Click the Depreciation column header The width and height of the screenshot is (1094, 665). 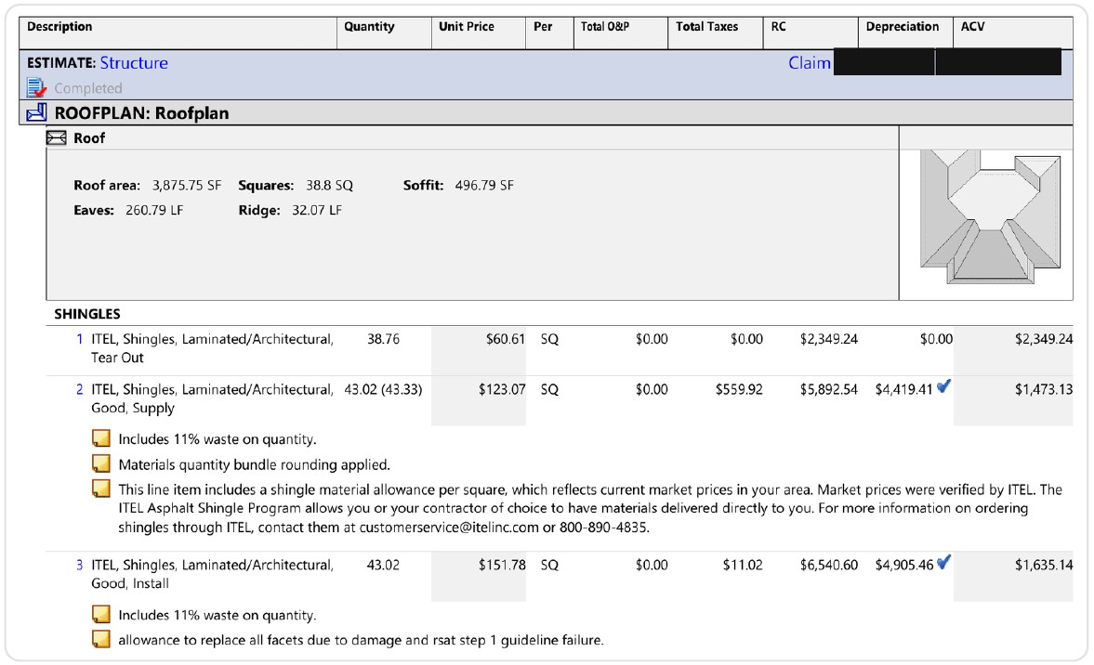tap(903, 27)
